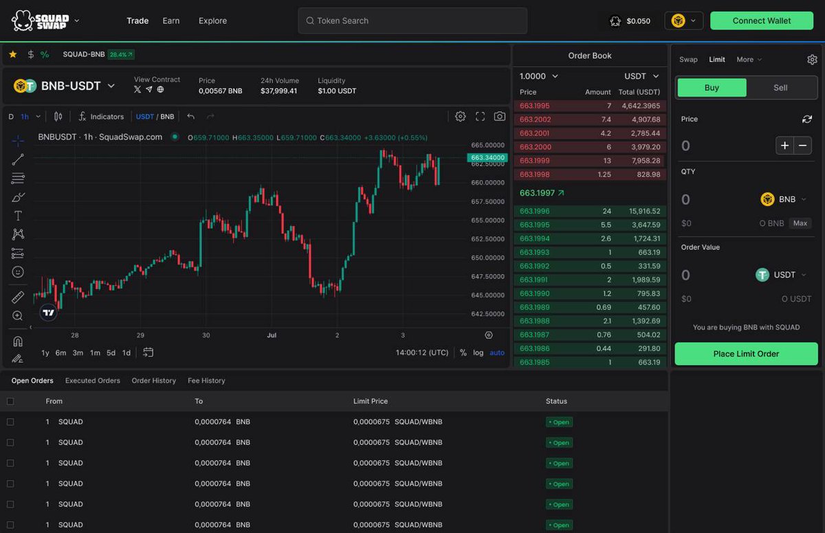Select the trend line drawing tool
The width and height of the screenshot is (825, 533).
click(18, 159)
